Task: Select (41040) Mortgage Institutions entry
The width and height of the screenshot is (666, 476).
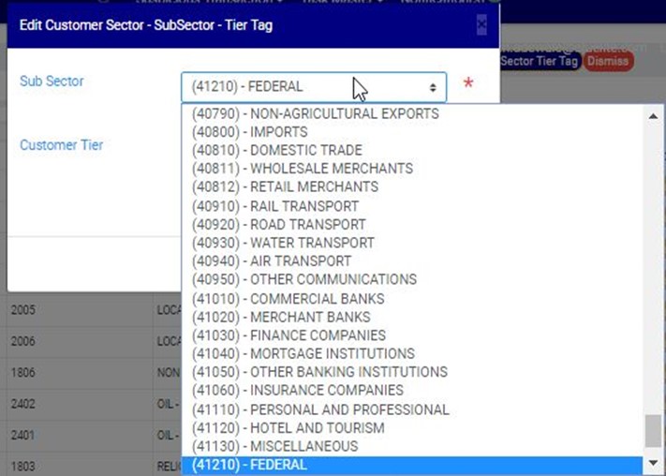Action: pyautogui.click(x=303, y=353)
